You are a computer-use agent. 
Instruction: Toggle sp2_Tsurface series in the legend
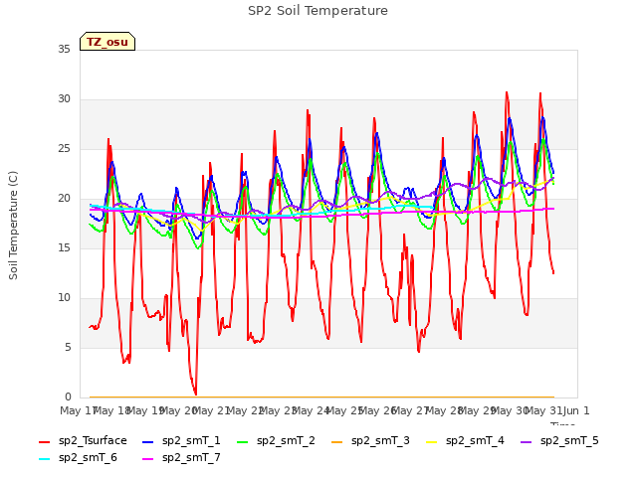tap(83, 441)
